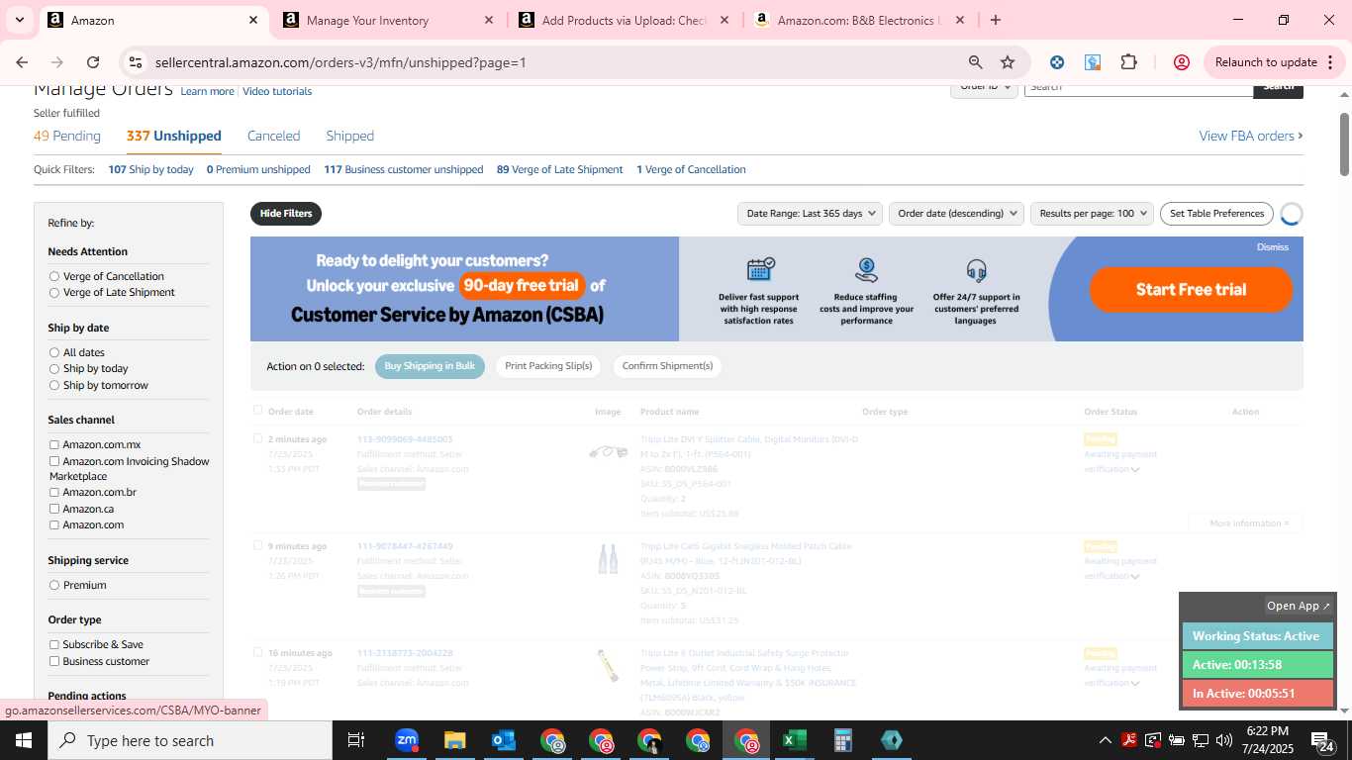Open the square picture extension icon

1093,62
